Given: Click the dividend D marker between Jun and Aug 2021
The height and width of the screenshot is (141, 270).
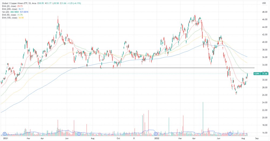Looking at the screenshot, I should (x=79, y=134).
